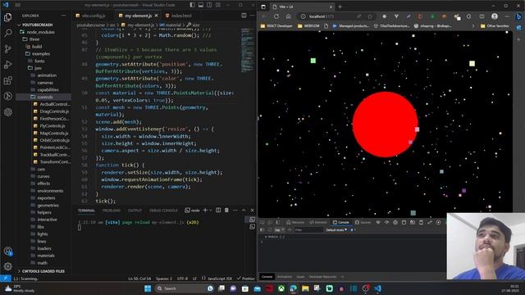
Task: Open the WEBFLOW bookmarks folder
Action: (x=308, y=25)
